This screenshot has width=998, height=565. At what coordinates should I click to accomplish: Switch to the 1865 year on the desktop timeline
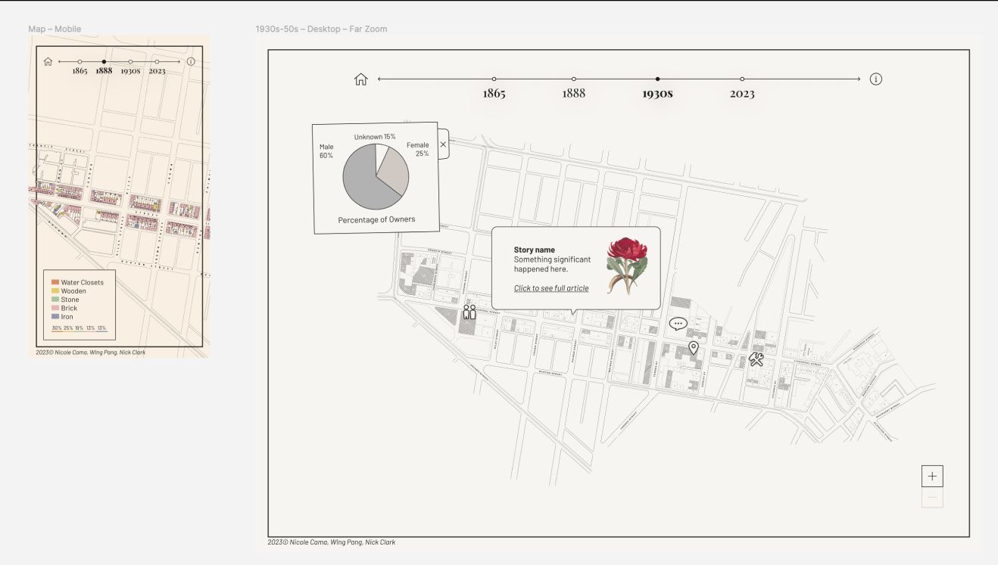tap(493, 78)
